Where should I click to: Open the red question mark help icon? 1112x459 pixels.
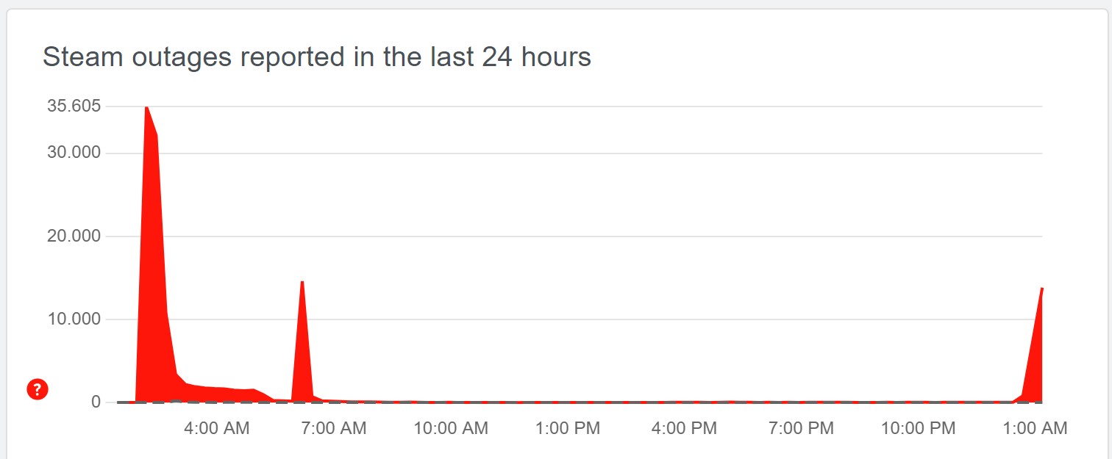[38, 389]
